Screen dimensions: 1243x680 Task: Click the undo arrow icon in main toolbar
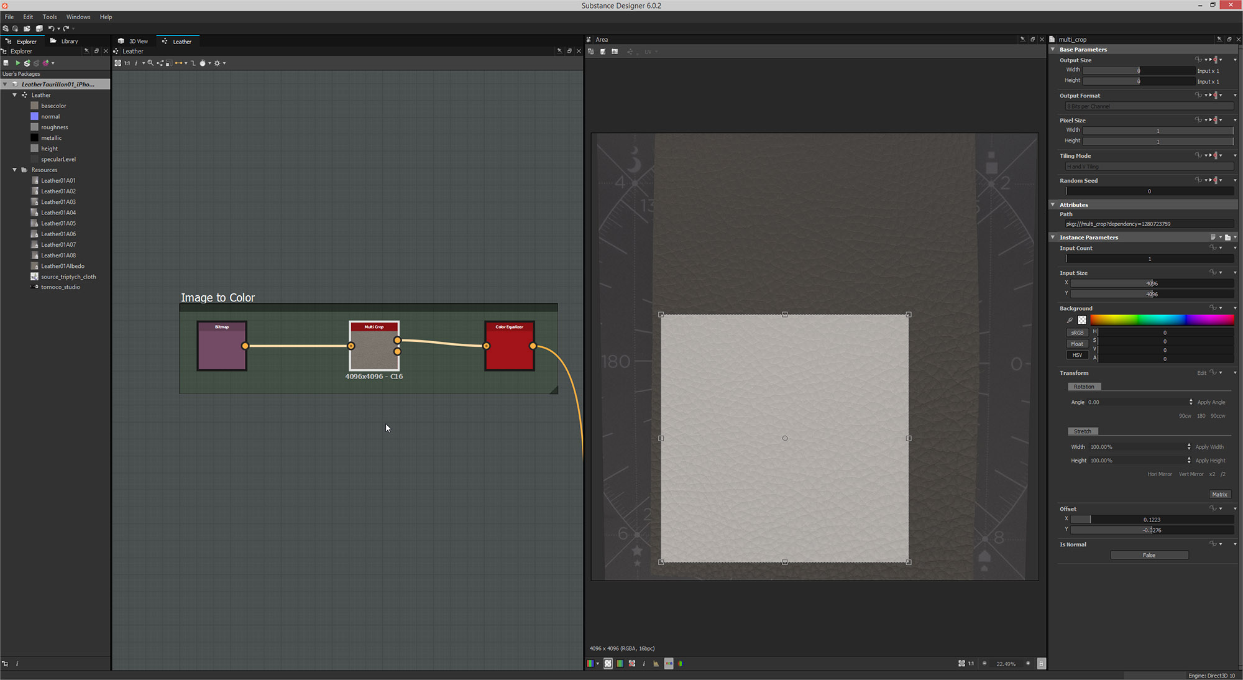click(x=52, y=29)
